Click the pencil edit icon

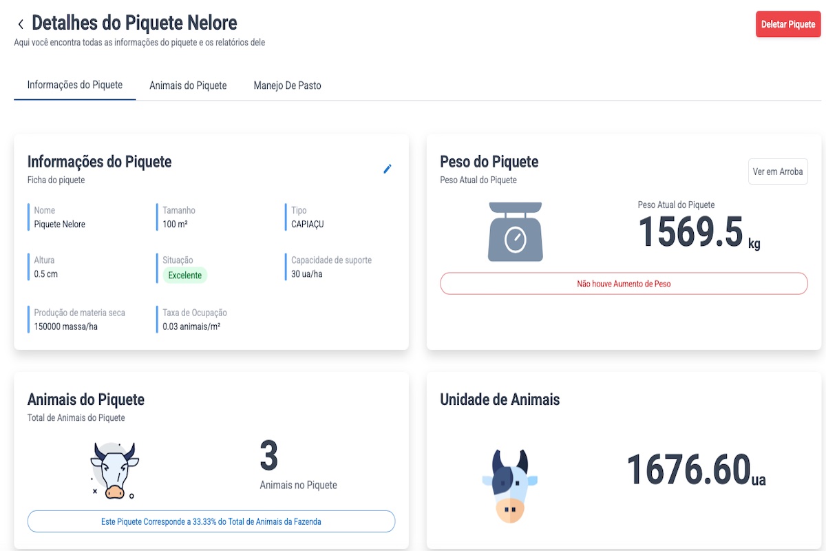[x=388, y=169]
